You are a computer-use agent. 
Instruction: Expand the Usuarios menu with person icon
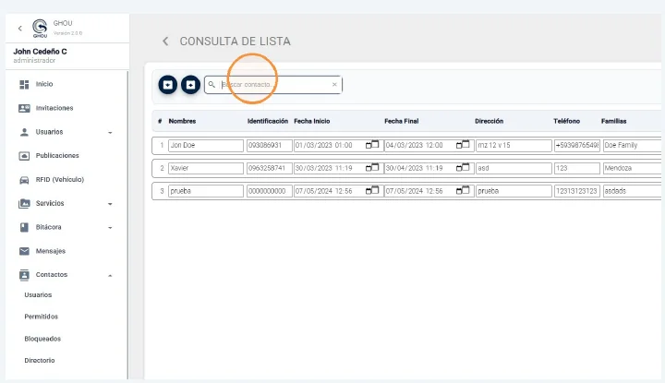(66, 132)
